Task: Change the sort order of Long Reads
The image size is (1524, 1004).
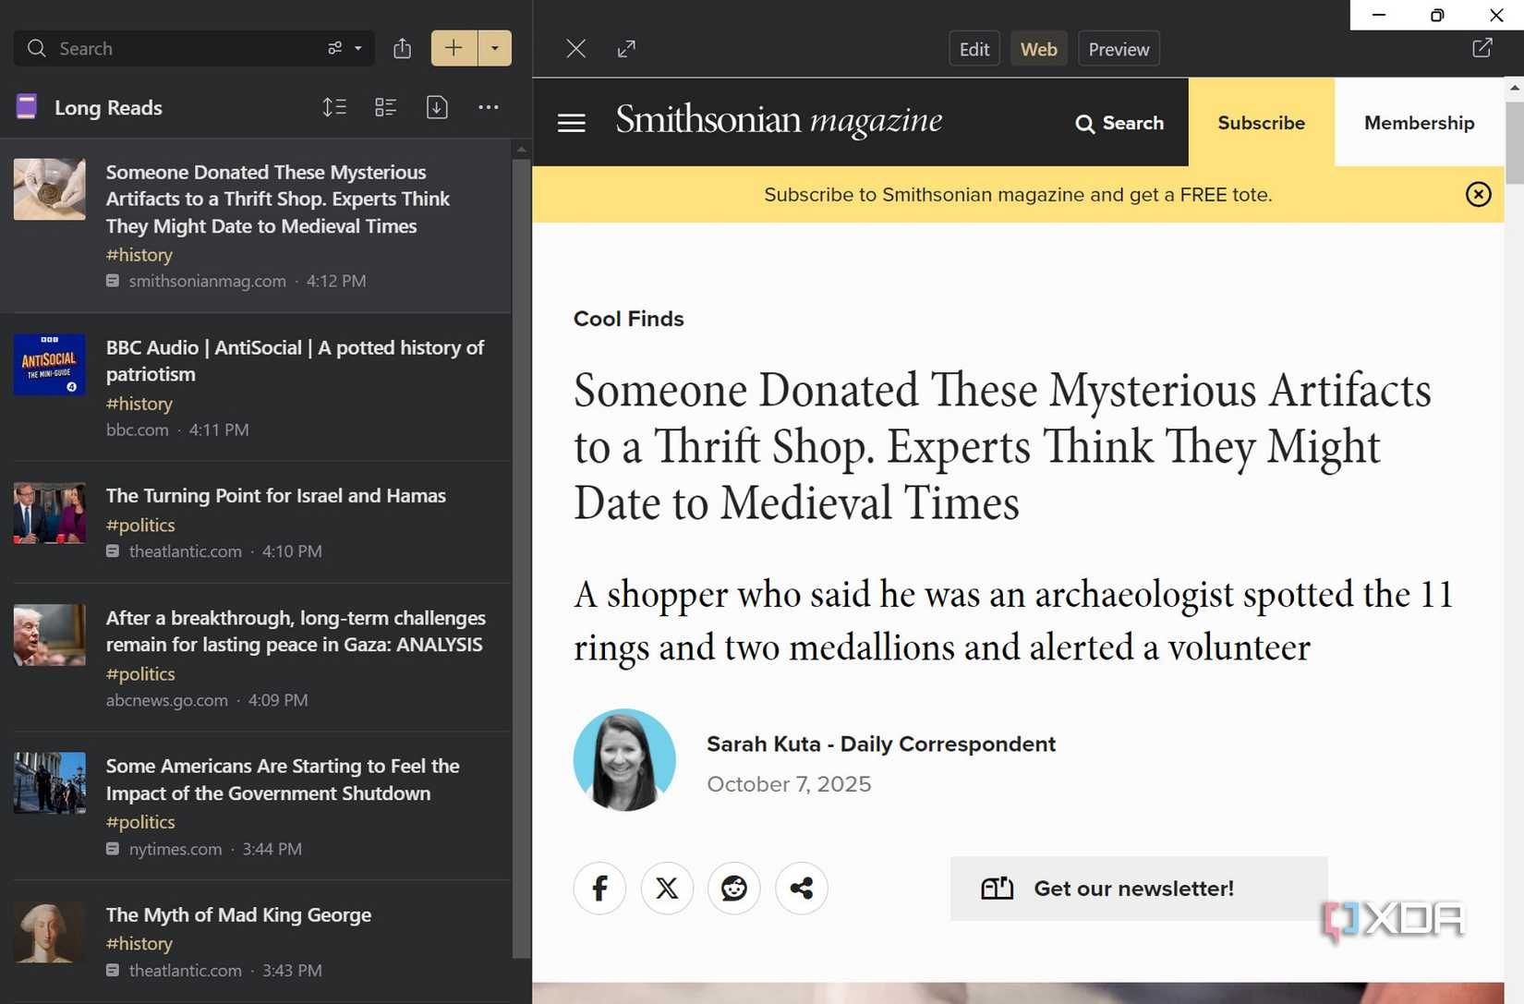Action: click(x=334, y=107)
